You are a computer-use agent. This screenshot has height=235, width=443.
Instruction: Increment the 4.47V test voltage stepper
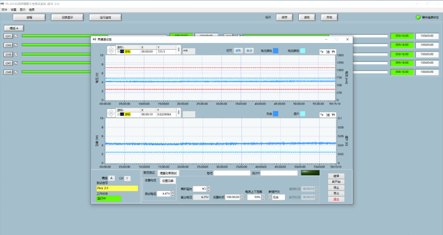pyautogui.click(x=173, y=192)
